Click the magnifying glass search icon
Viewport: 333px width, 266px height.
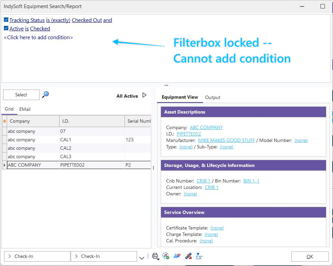(45, 95)
